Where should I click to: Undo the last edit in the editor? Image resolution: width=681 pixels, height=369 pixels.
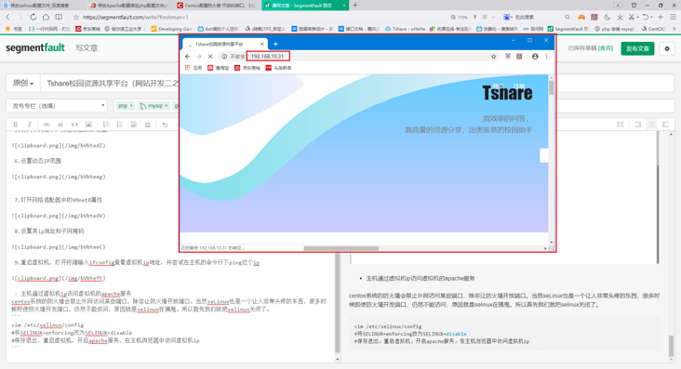tap(165, 125)
